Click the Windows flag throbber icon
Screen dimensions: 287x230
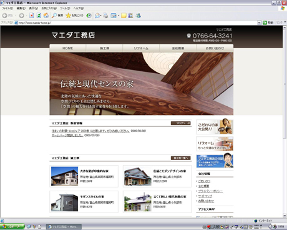point(283,8)
